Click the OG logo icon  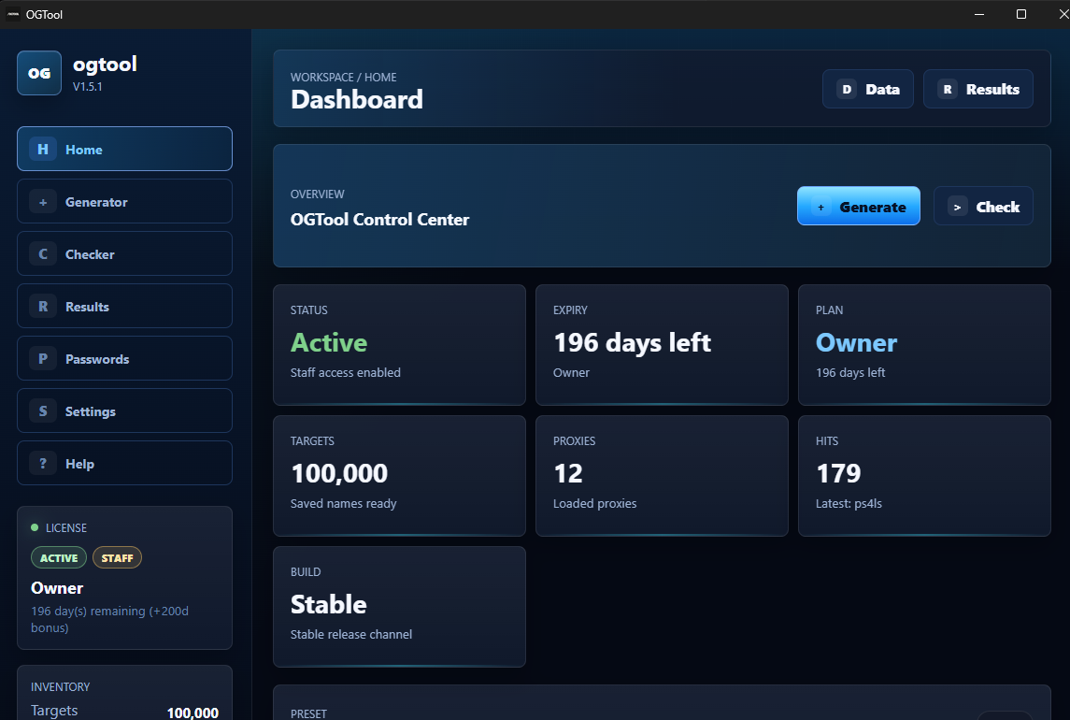[x=39, y=73]
